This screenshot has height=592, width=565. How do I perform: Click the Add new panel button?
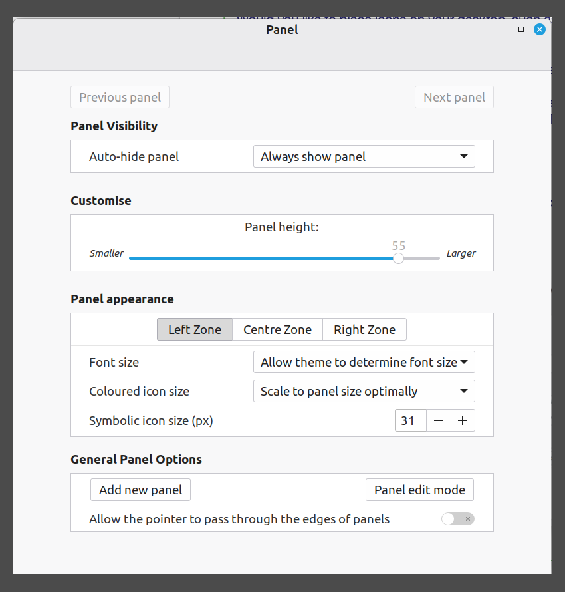tap(140, 490)
